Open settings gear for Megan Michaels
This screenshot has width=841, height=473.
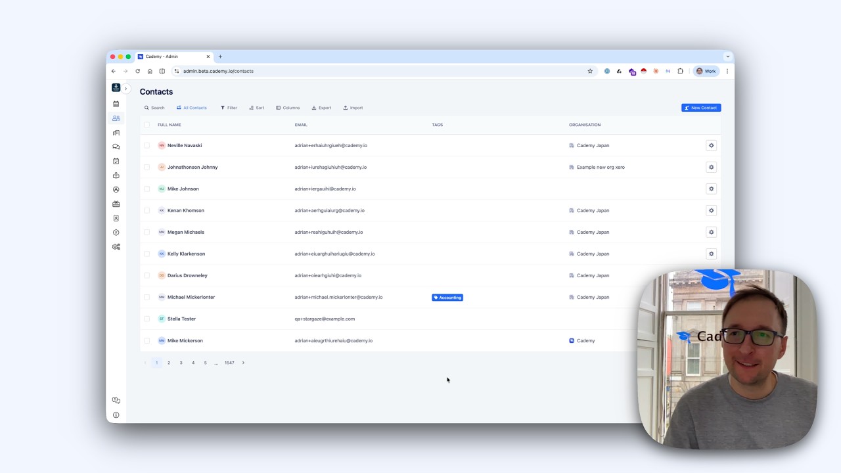point(711,232)
